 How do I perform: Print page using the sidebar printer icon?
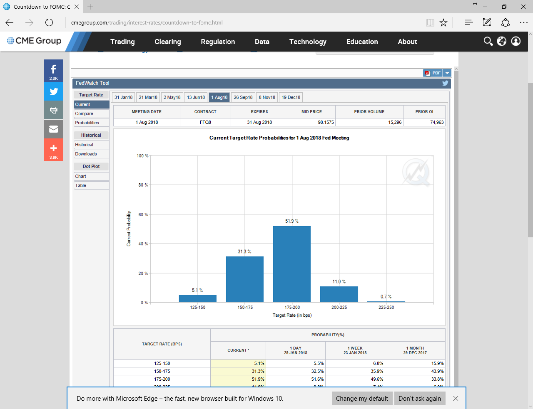[53, 110]
